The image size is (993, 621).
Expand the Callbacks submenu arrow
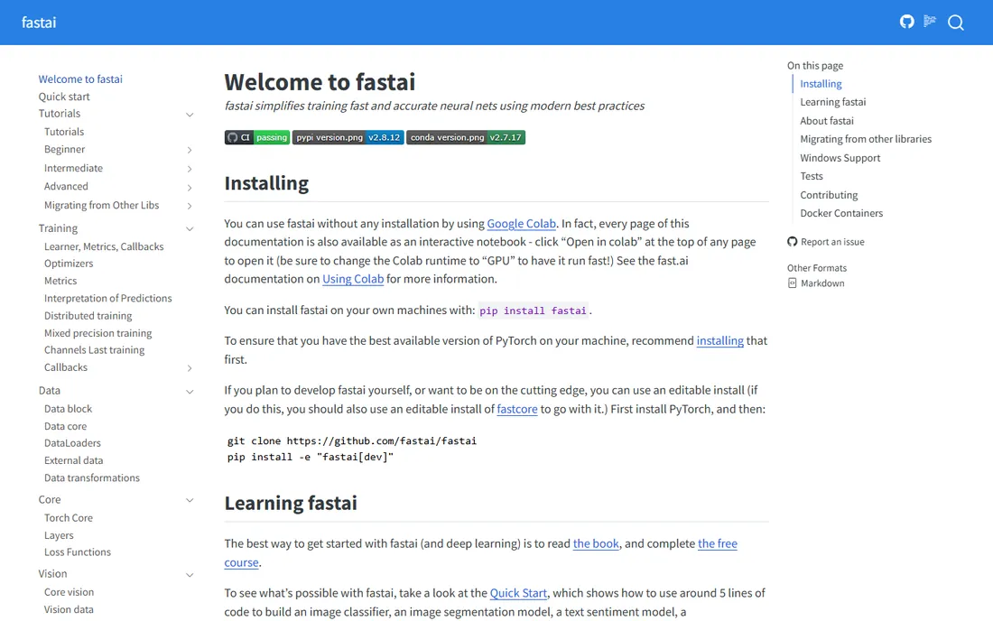click(190, 367)
